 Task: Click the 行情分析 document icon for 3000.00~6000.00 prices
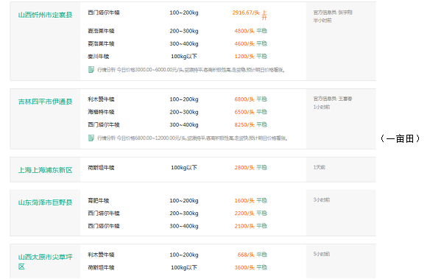91,70
